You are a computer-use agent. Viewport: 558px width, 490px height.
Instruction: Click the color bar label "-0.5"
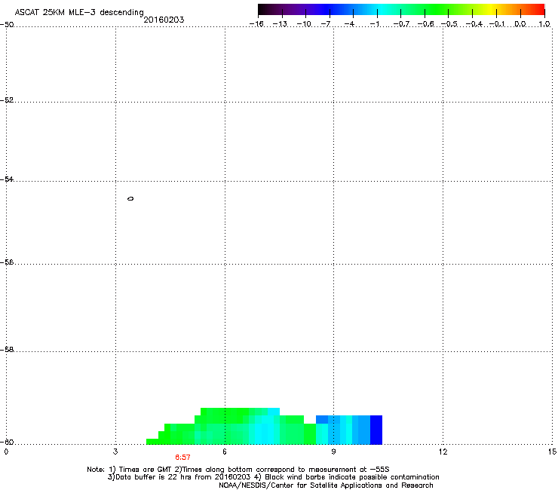pyautogui.click(x=449, y=24)
